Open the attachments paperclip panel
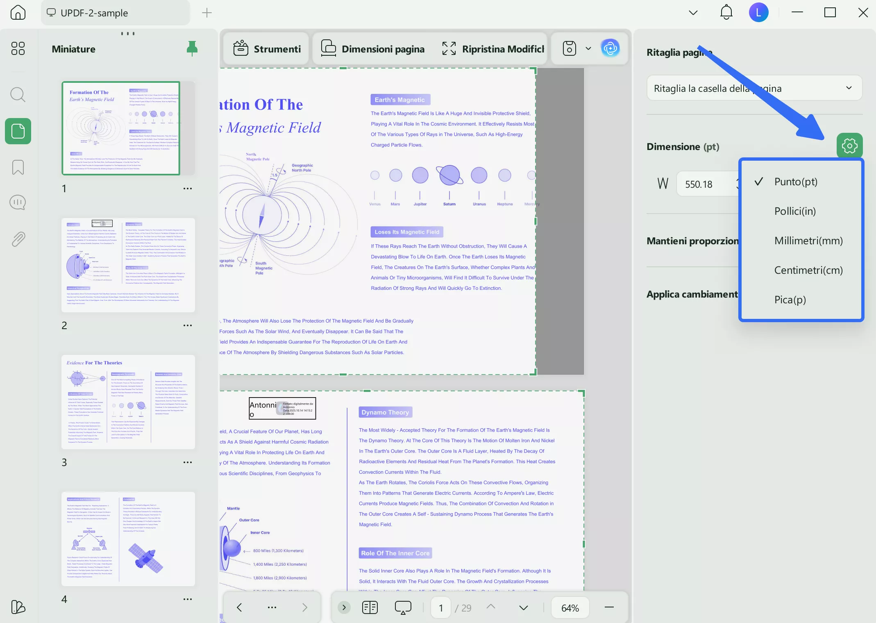Image resolution: width=876 pixels, height=623 pixels. tap(18, 239)
